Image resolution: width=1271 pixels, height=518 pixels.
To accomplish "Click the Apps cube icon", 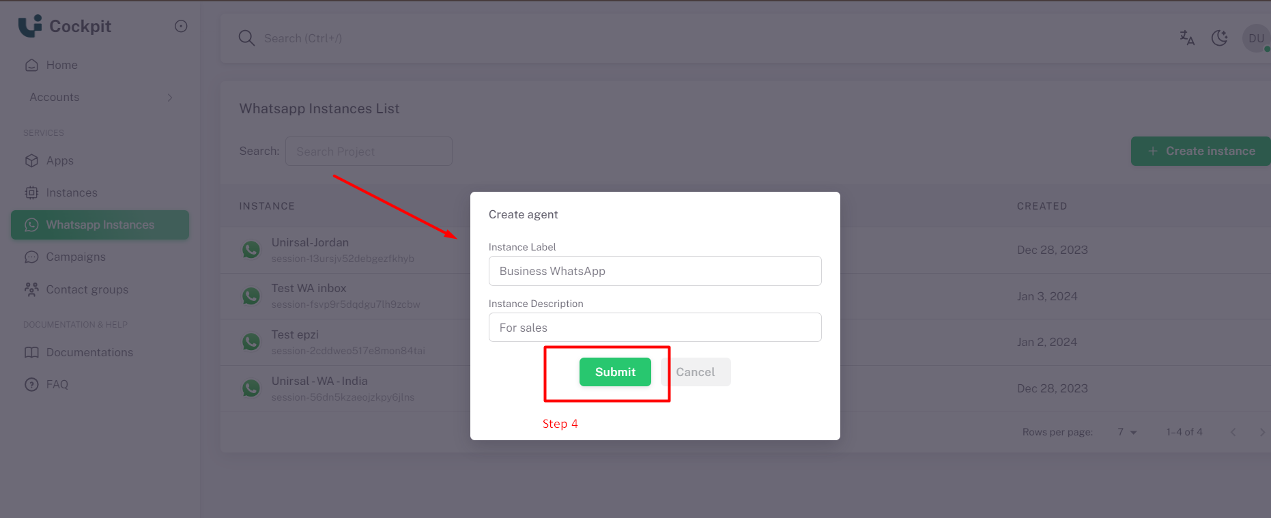I will pos(31,160).
